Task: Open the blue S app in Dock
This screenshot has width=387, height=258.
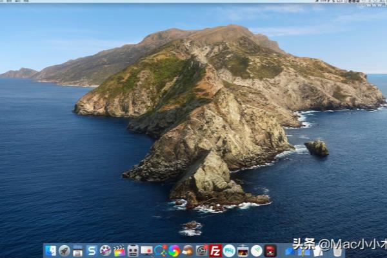Action: [x=92, y=251]
